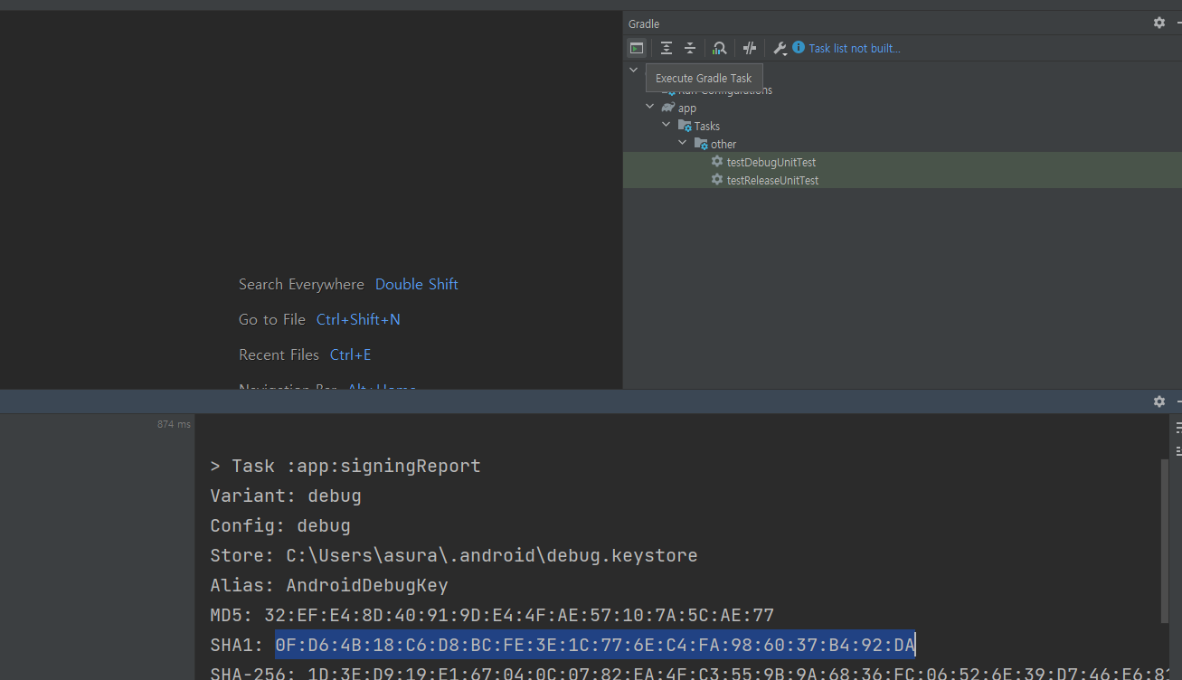
Task: Click the '874 ms' duration label
Action: click(174, 424)
